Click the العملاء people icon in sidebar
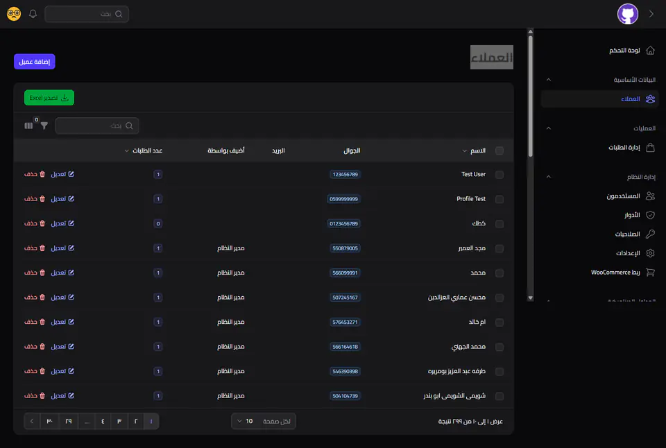 pyautogui.click(x=650, y=99)
